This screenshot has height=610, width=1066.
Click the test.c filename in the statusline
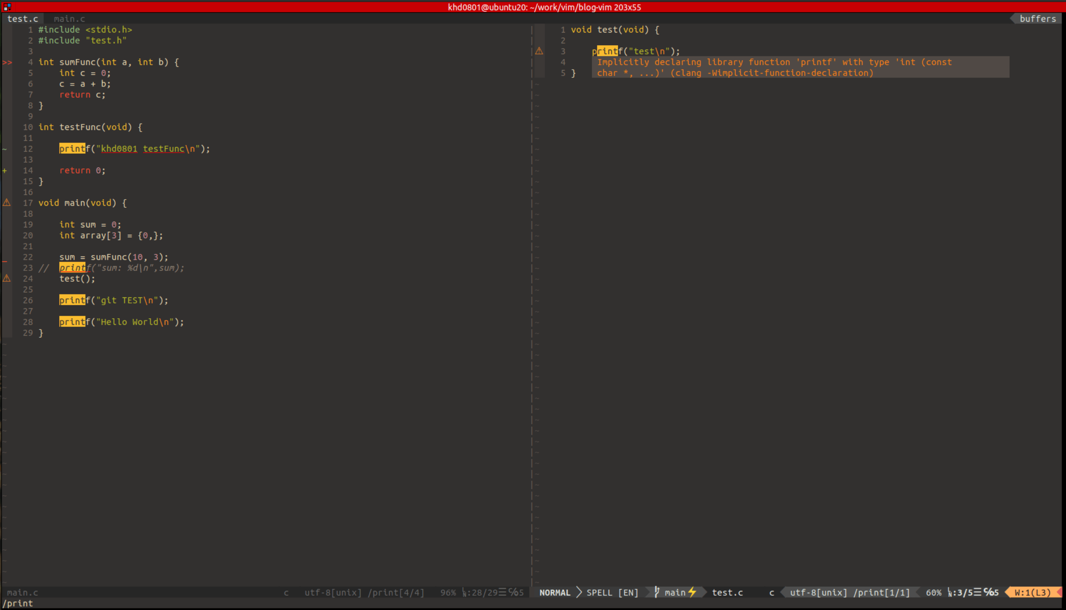727,592
